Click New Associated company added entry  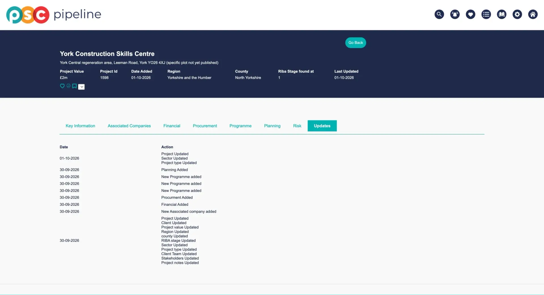click(x=189, y=211)
